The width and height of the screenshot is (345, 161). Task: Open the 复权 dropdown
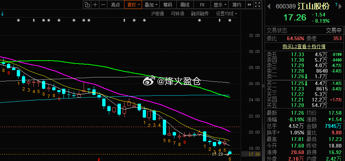pyautogui.click(x=133, y=5)
